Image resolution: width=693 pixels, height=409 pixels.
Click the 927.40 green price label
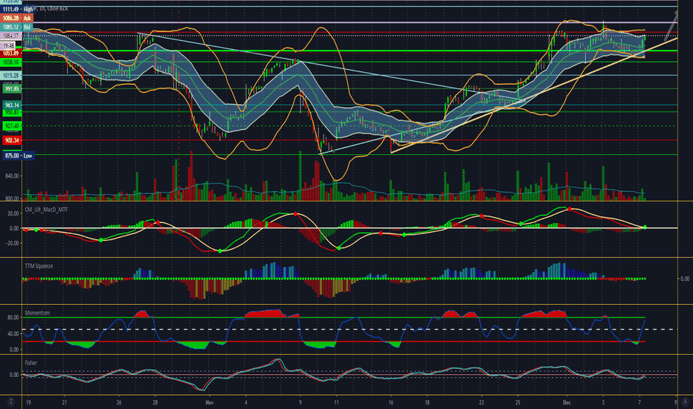click(x=12, y=126)
